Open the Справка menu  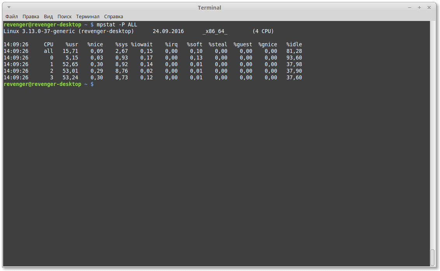tap(113, 17)
